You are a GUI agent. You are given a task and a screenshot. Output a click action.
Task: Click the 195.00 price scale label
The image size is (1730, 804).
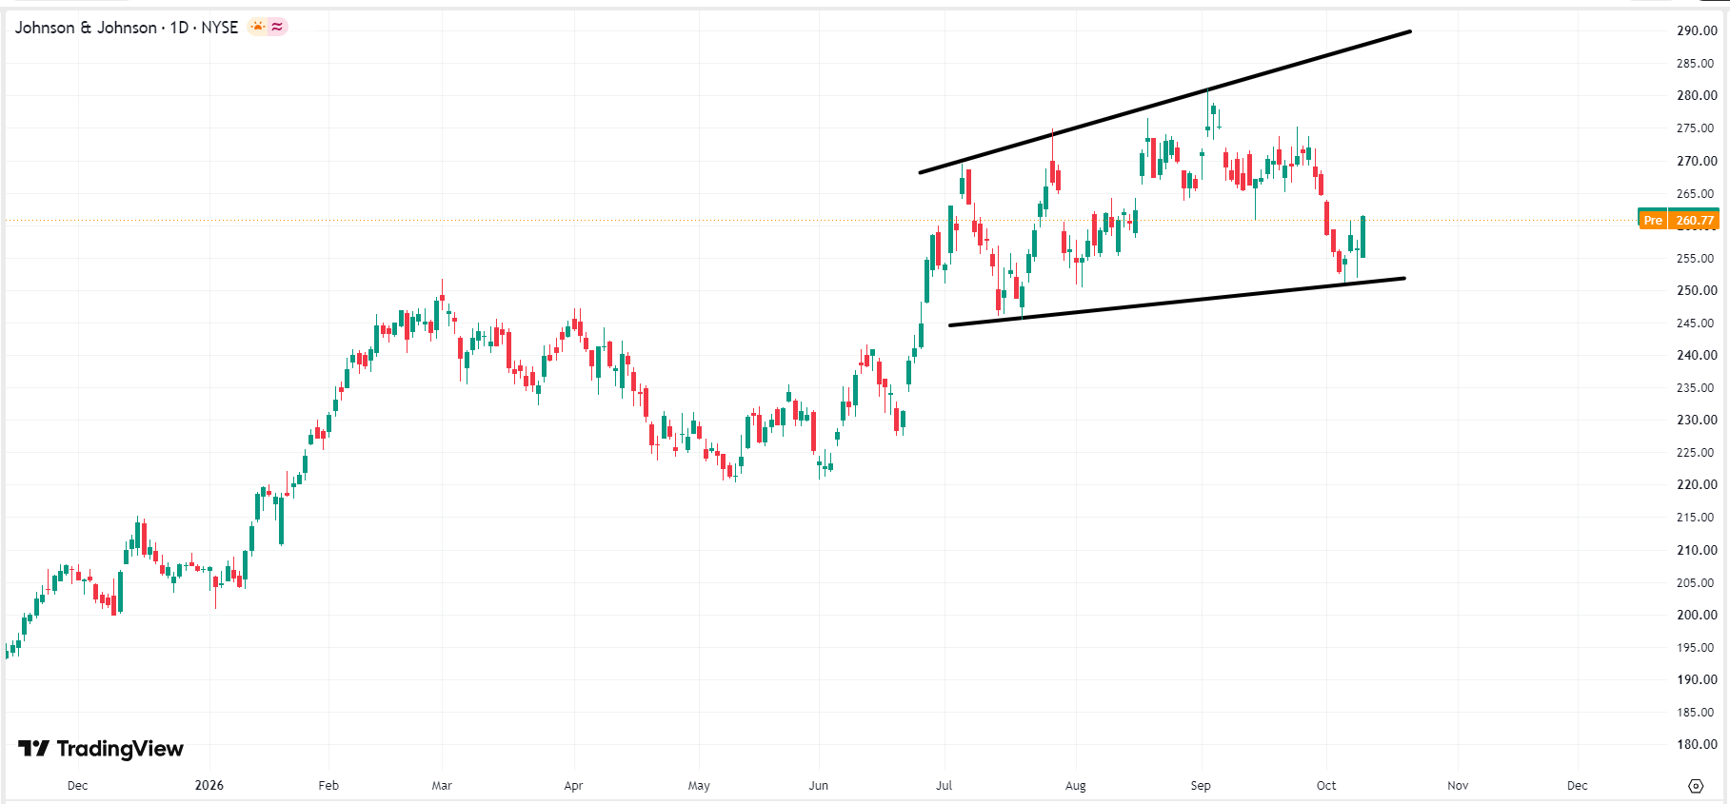[x=1697, y=647]
